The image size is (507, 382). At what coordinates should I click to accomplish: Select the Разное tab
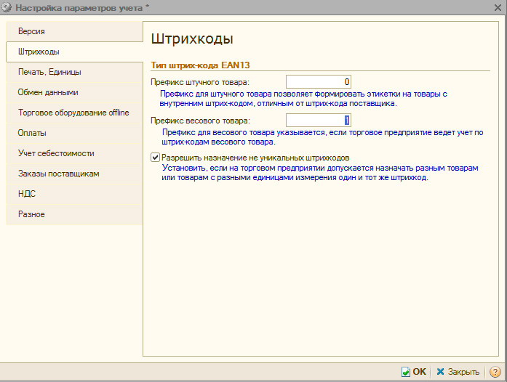[31, 214]
